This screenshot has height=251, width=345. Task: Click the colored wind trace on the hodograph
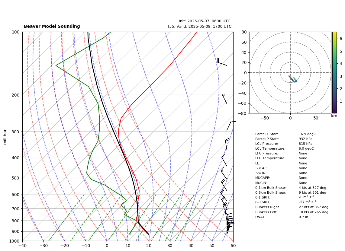[293, 79]
